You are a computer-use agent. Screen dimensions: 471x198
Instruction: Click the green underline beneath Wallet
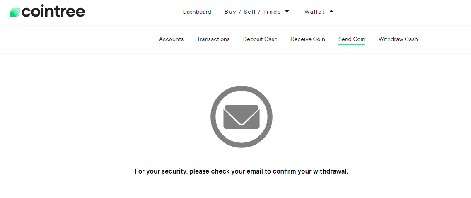pos(314,17)
